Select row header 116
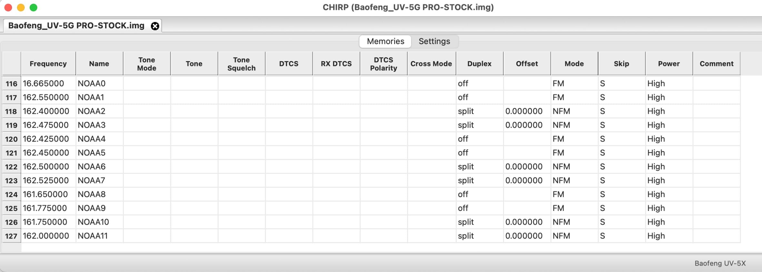 [12, 84]
